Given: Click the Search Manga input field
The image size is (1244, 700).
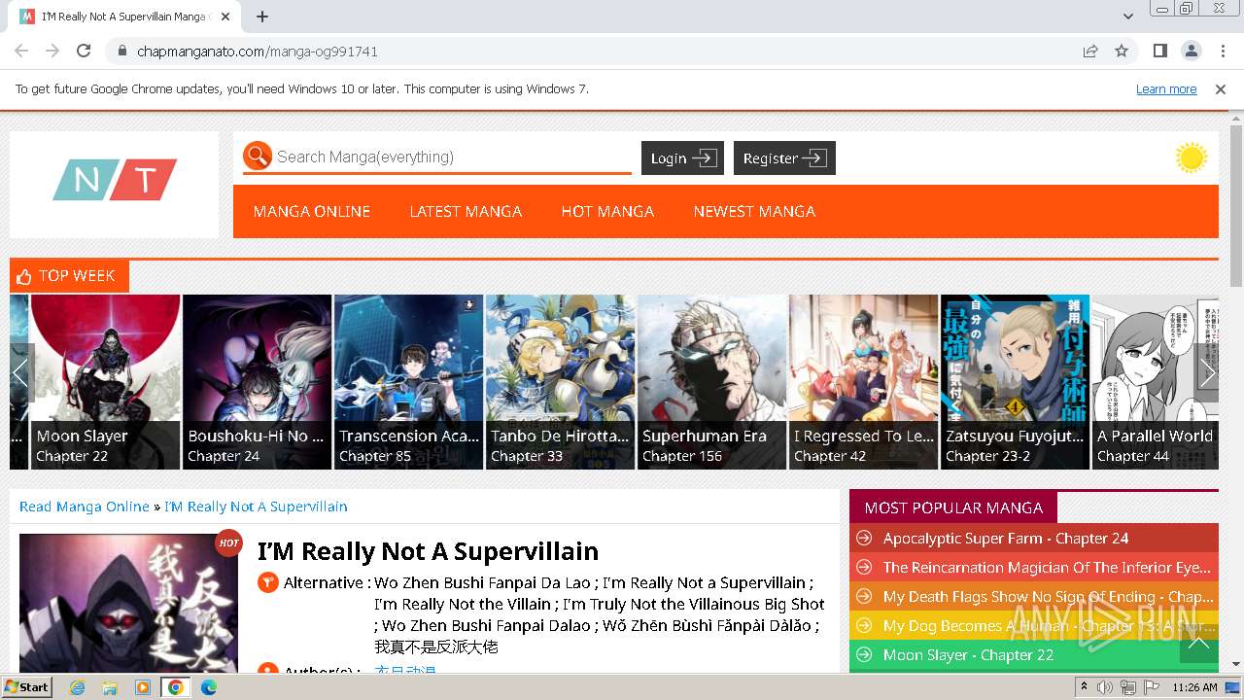Looking at the screenshot, I should point(453,157).
